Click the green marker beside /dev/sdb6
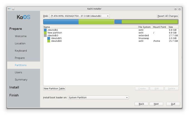 [x=49, y=41]
